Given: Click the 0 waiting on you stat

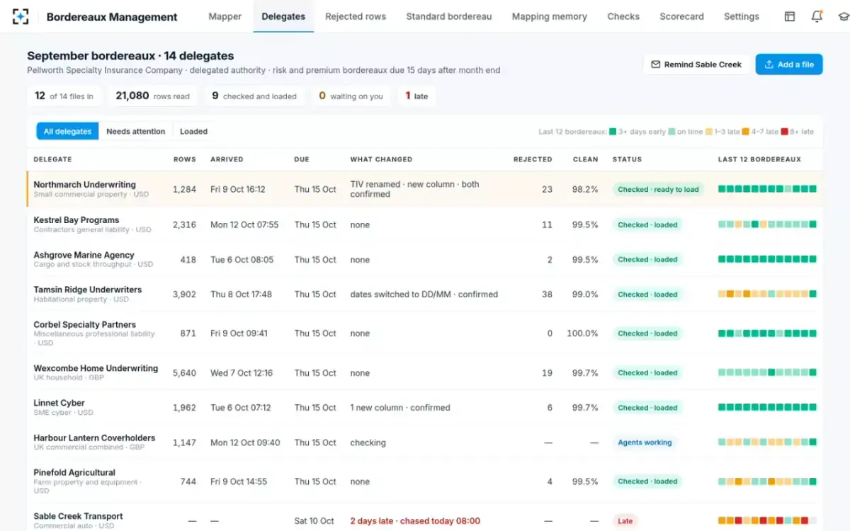Looking at the screenshot, I should pos(351,96).
